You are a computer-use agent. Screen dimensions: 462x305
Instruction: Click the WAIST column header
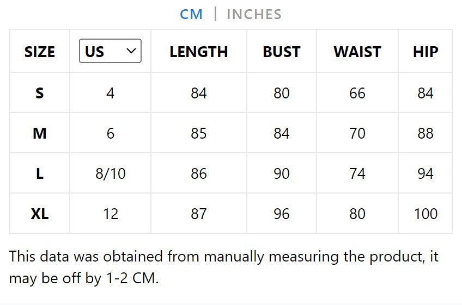point(357,52)
